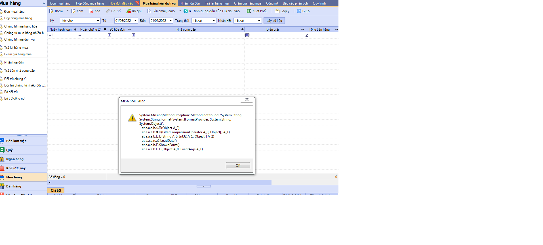
Task: Switch to the Giảm giá hàng mua tab
Action: coord(248,3)
